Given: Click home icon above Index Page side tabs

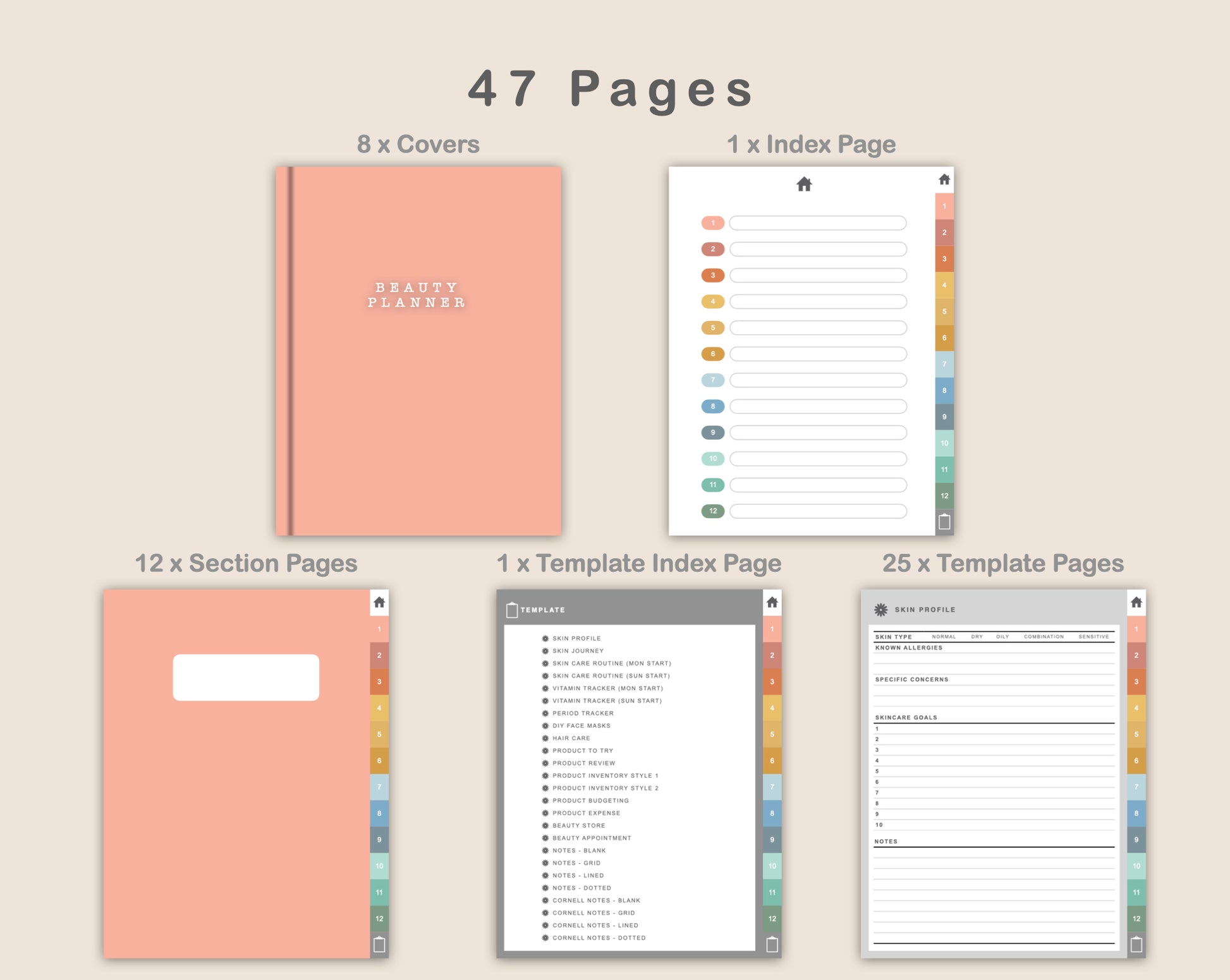Looking at the screenshot, I should point(944,179).
